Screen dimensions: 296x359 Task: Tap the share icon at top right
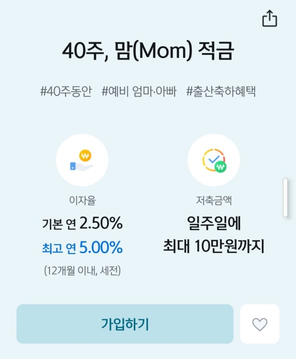click(269, 19)
